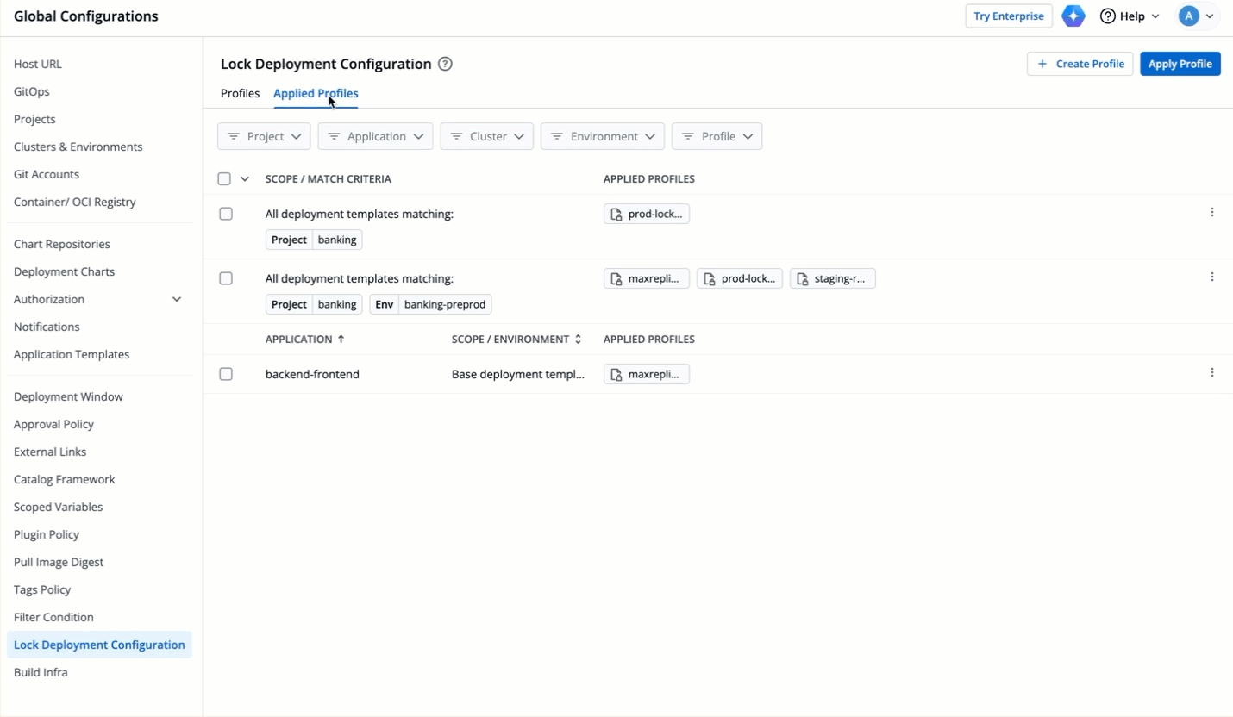Switch to the Profiles tab
The image size is (1233, 717).
[x=240, y=93]
